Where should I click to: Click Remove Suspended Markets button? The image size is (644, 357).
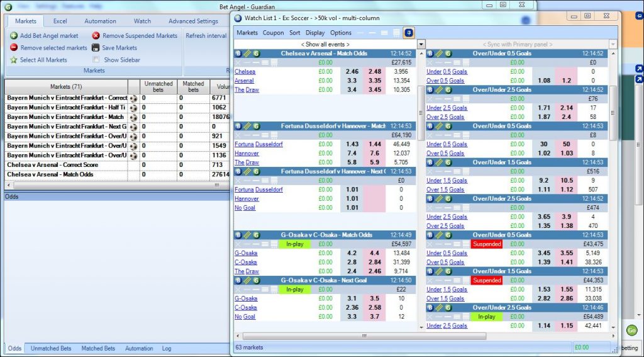[x=135, y=36]
